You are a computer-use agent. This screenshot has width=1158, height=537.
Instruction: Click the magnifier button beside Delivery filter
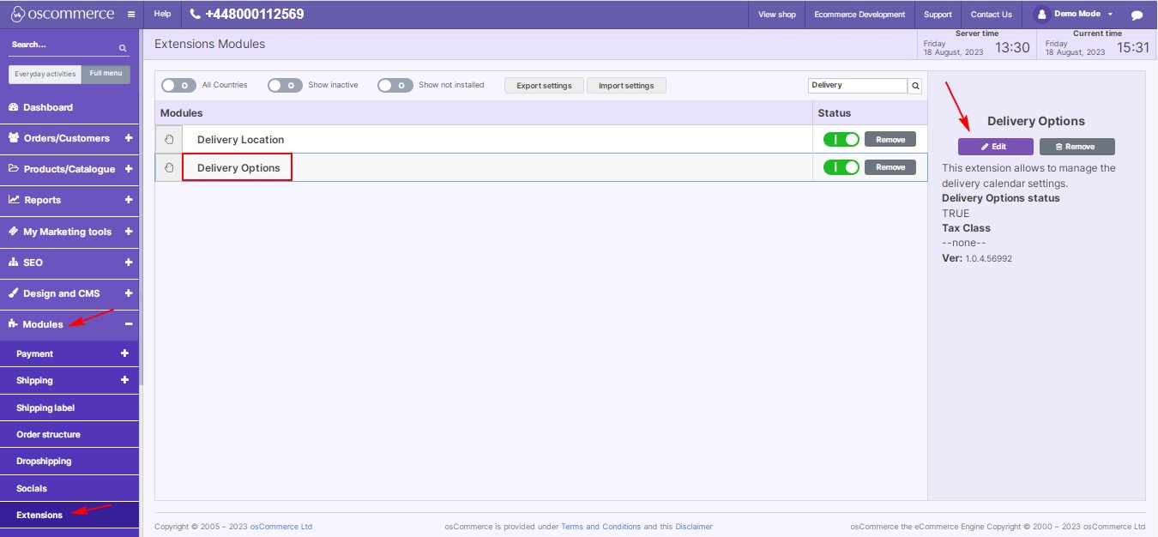click(x=915, y=86)
